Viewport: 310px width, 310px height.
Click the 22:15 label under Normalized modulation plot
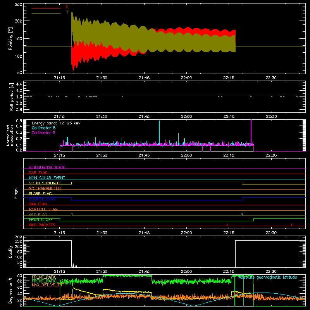coord(229,155)
